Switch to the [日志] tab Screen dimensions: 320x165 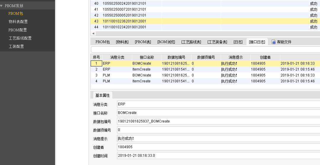(x=238, y=42)
